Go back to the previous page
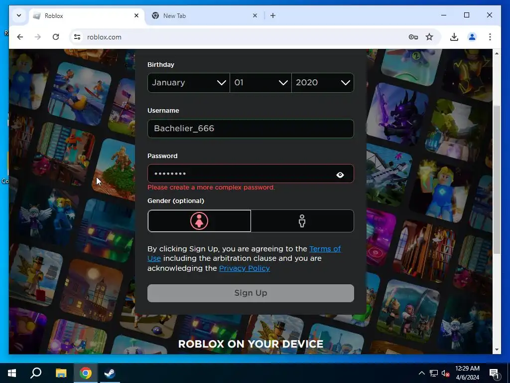510x383 pixels. tap(20, 37)
